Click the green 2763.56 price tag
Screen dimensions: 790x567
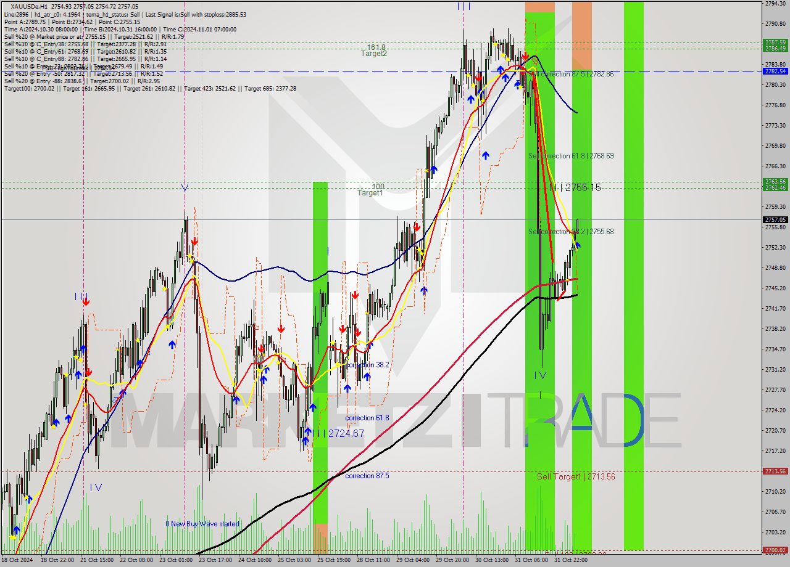pos(775,181)
